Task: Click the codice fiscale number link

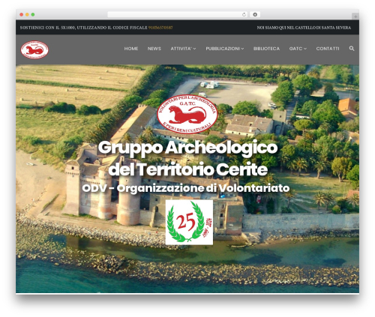Action: point(160,28)
